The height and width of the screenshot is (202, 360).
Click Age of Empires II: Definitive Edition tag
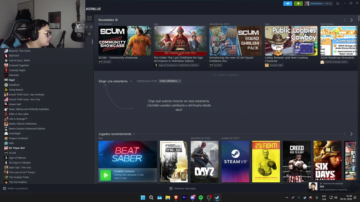click(x=177, y=65)
